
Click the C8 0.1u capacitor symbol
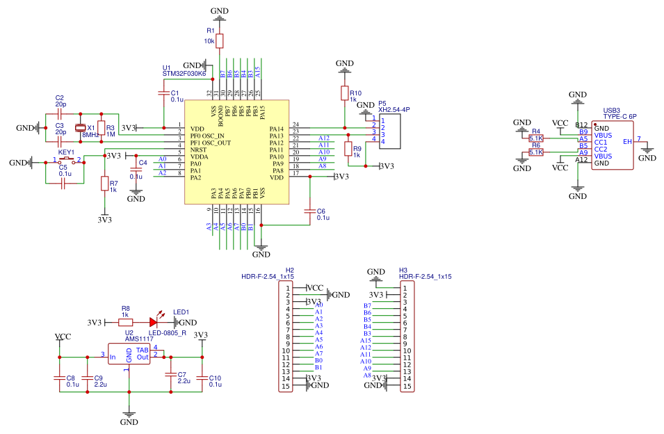[59, 377]
